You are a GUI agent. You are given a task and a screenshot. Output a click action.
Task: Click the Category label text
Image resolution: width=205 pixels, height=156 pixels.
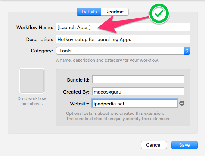pyautogui.click(x=42, y=51)
